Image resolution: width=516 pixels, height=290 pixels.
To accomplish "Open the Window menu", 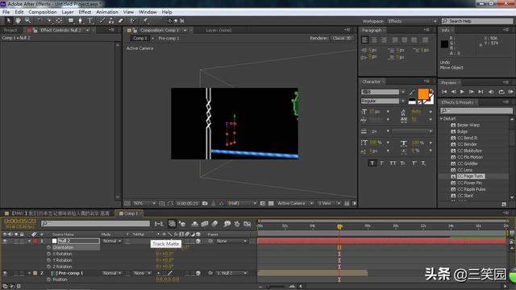I will point(148,12).
